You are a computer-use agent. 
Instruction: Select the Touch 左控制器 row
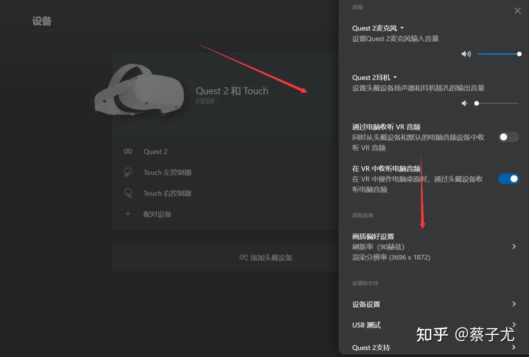(226, 172)
